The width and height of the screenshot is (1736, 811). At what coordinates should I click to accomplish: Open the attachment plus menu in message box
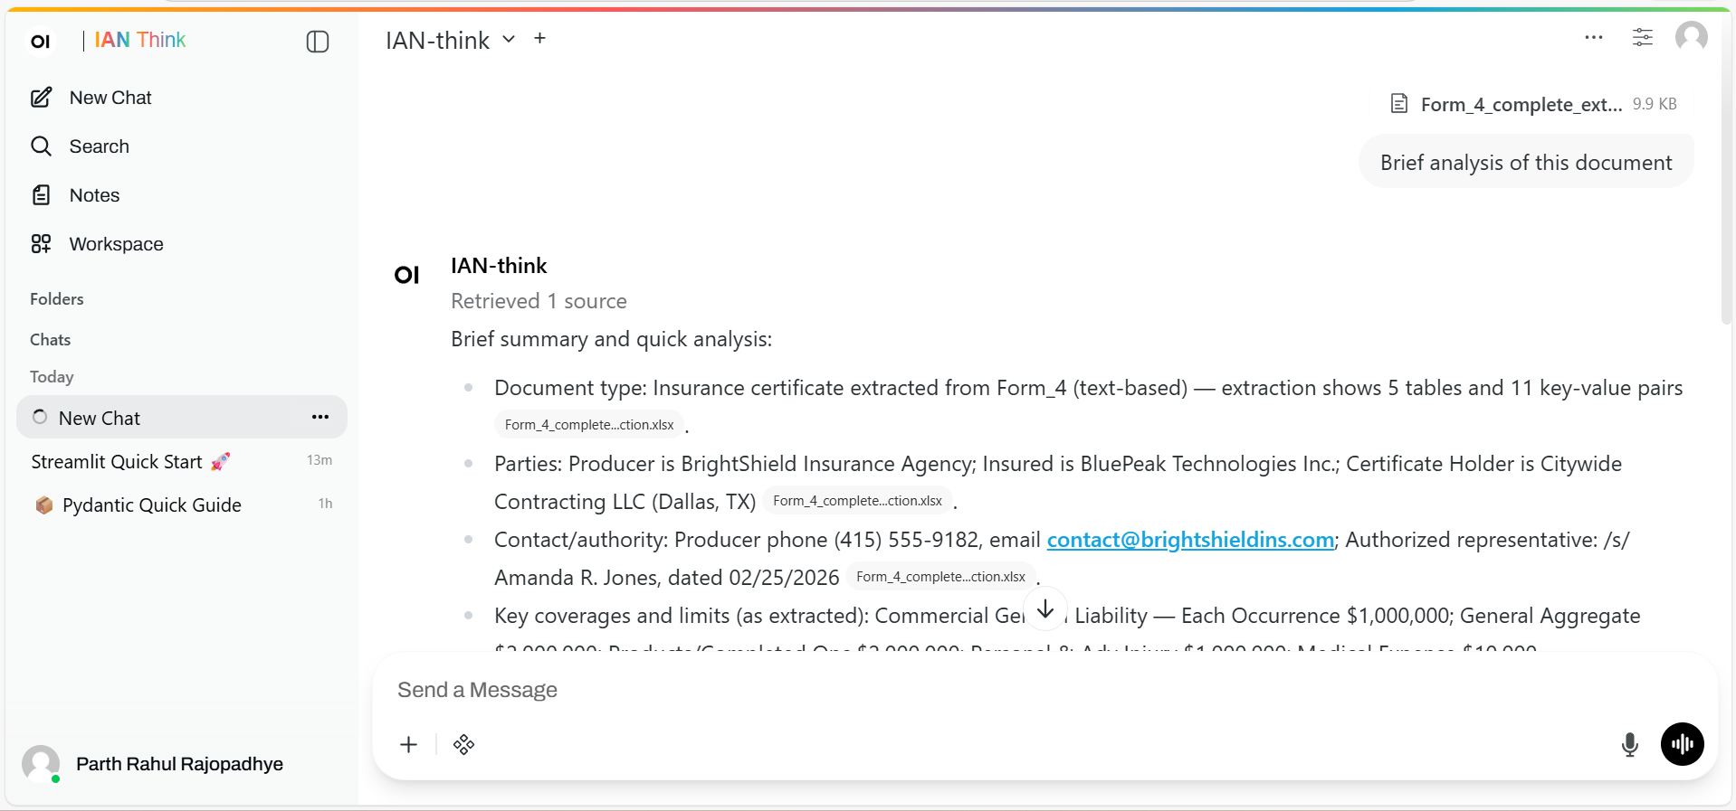408,744
